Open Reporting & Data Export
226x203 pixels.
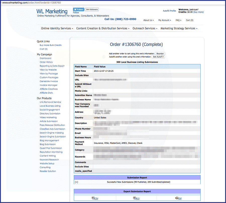point(52,66)
